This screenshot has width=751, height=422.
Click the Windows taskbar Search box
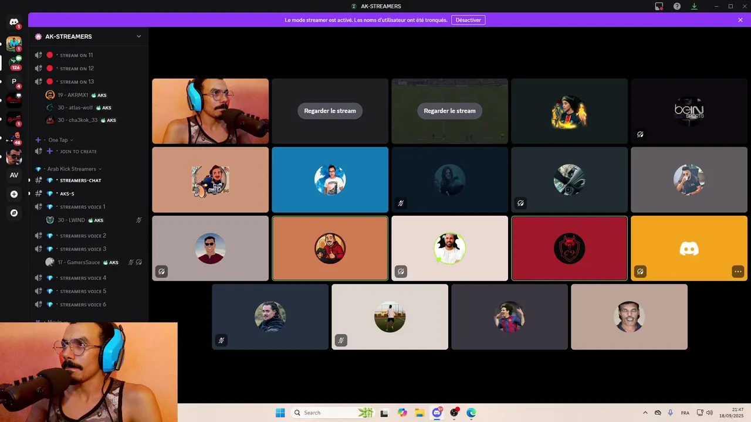(333, 413)
